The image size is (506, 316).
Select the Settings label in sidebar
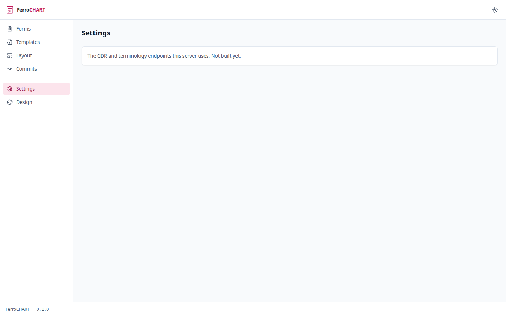click(x=25, y=89)
